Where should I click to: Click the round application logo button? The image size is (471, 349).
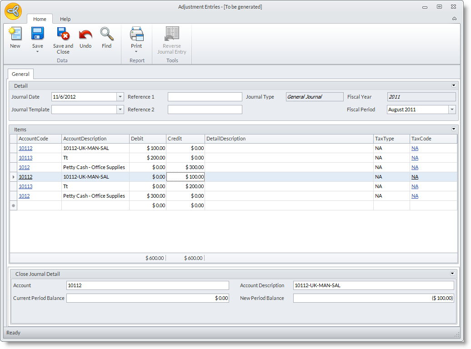coord(13,11)
